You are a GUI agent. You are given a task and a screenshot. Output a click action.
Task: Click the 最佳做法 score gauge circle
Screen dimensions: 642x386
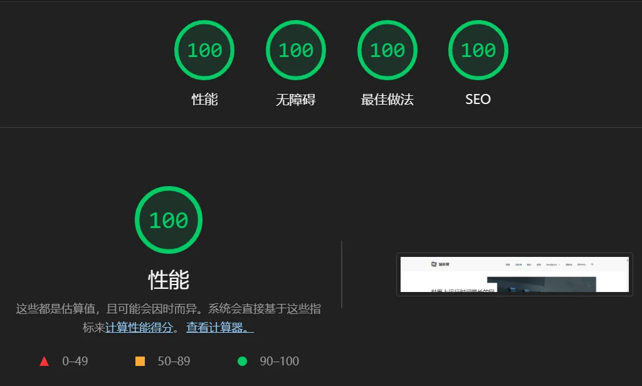[387, 50]
